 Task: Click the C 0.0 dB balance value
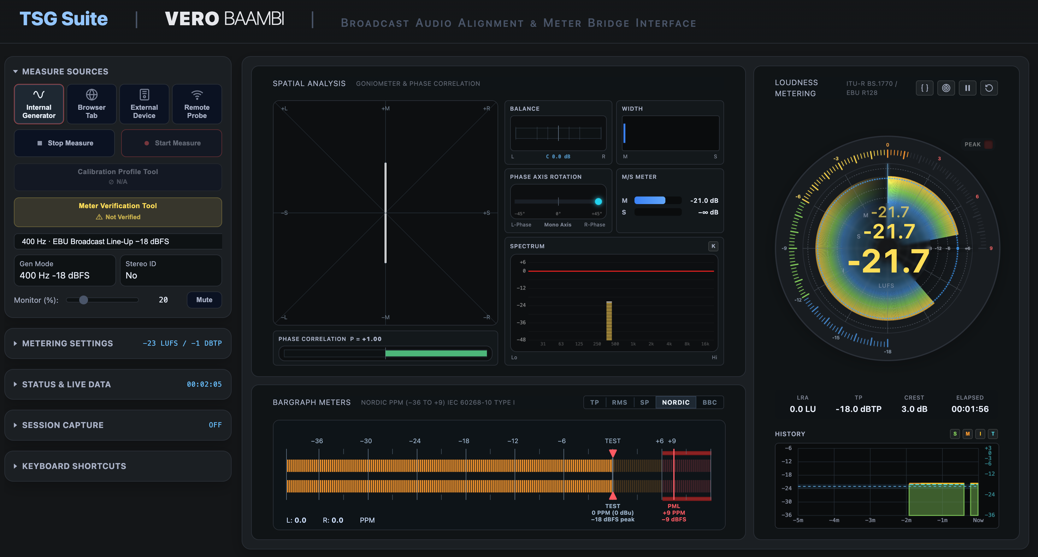coord(558,156)
